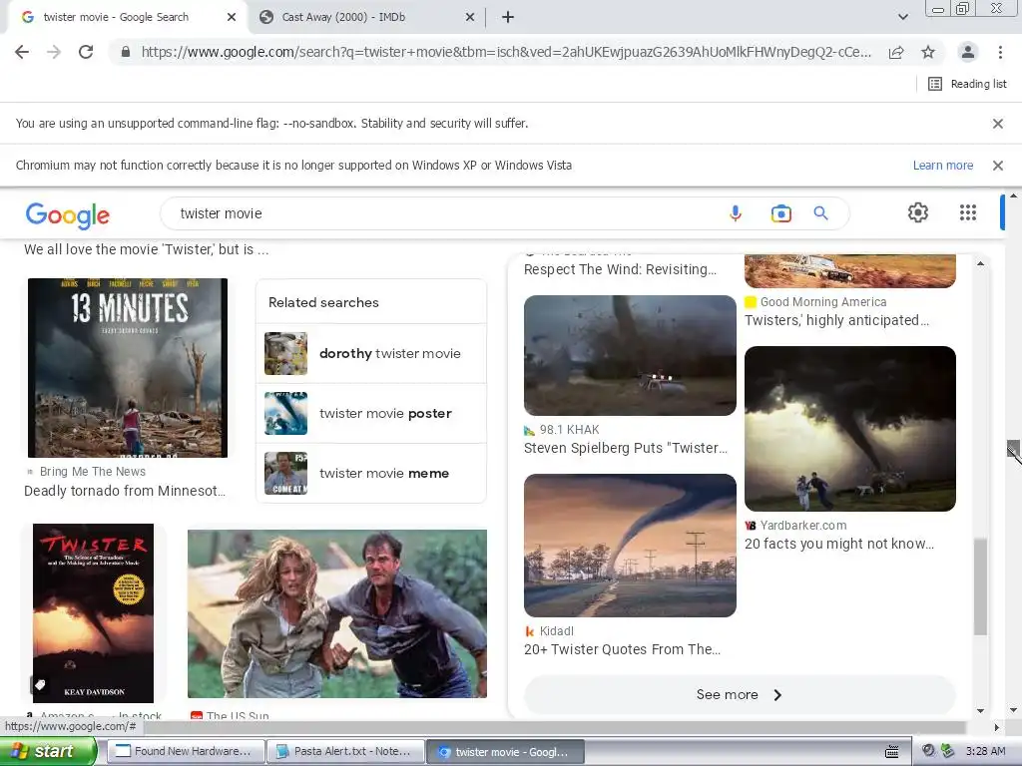The width and height of the screenshot is (1022, 766).
Task: Click the 3:28 AM system clock
Action: point(985,751)
